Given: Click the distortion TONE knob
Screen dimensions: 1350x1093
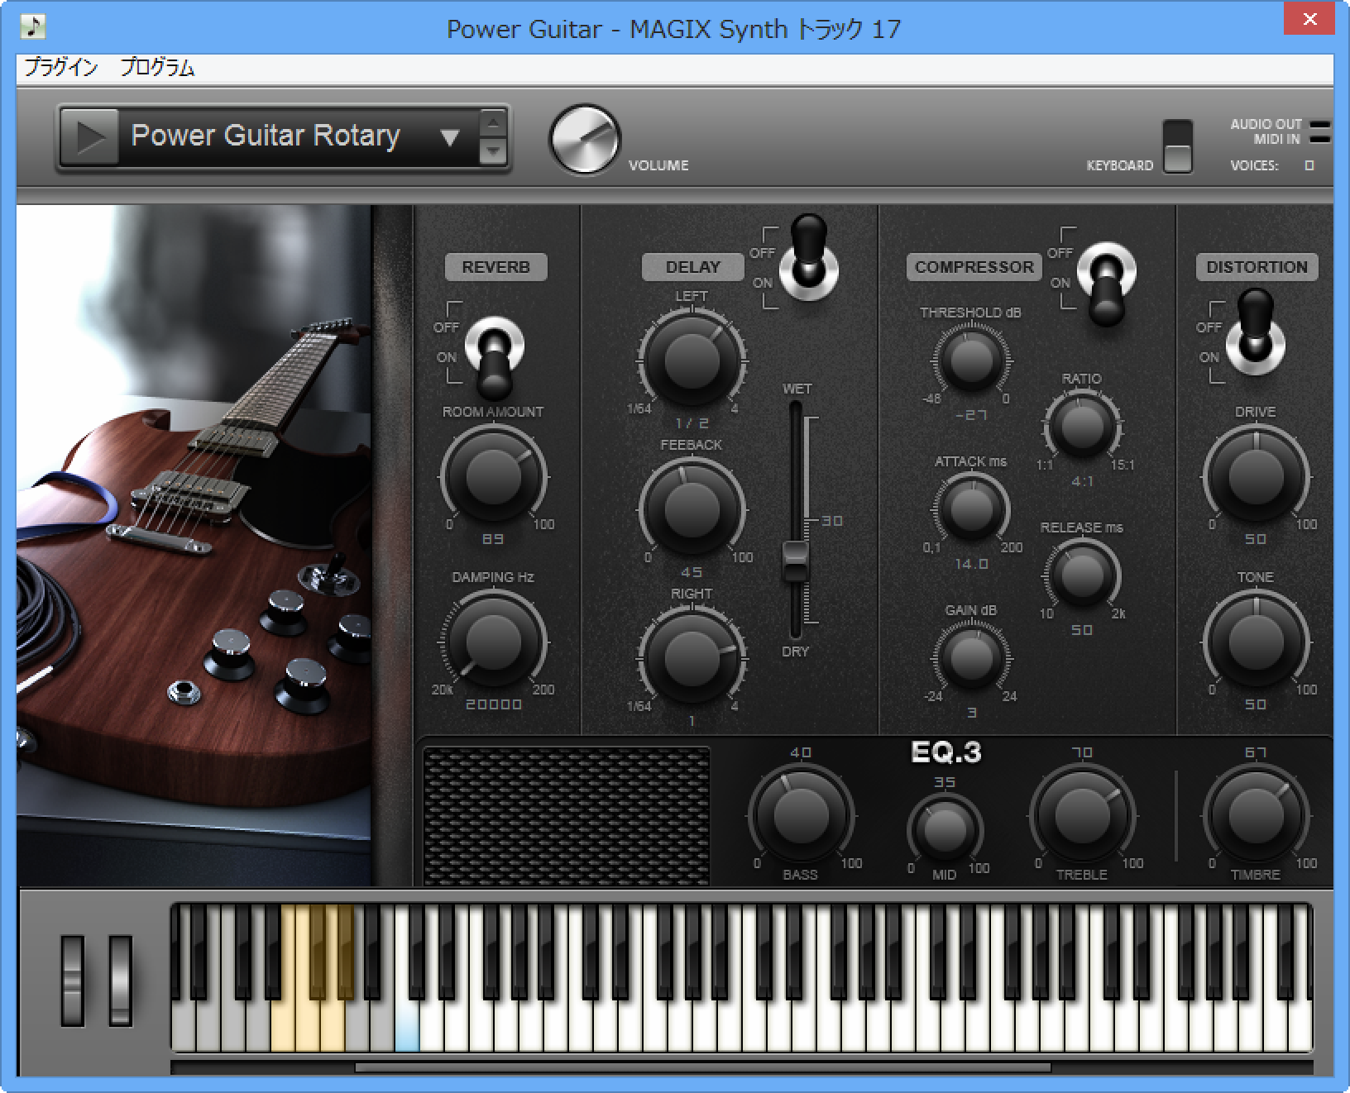Looking at the screenshot, I should tap(1256, 642).
